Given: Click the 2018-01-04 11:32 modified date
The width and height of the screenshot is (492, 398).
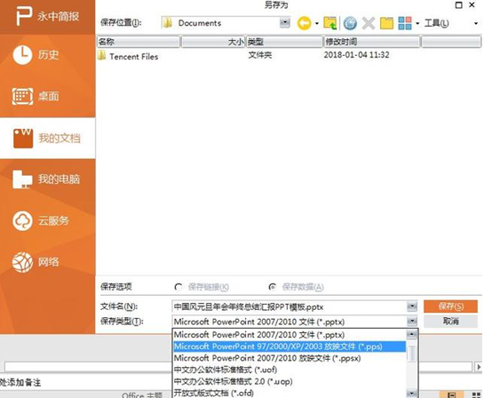Looking at the screenshot, I should coord(356,55).
